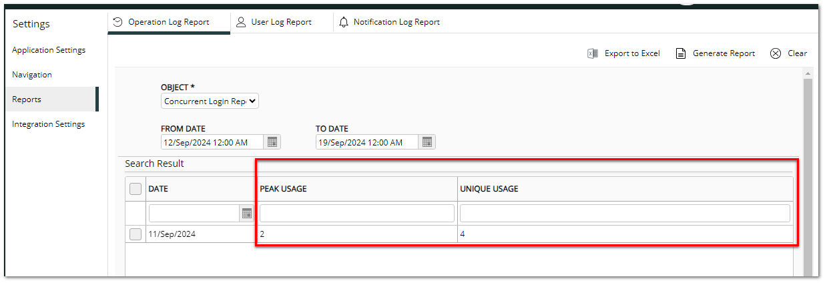Select Reports in sidebar

click(x=50, y=99)
